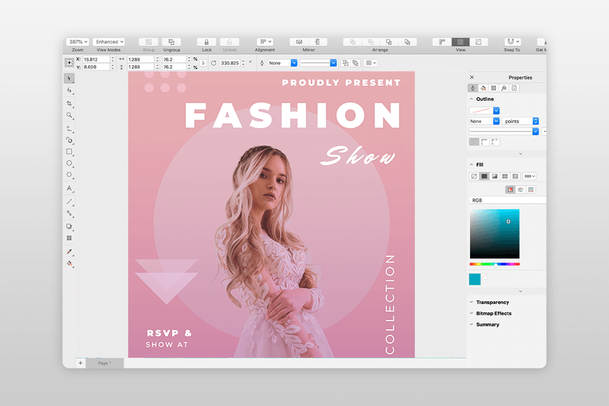Select the Rectangle tool
Image resolution: width=609 pixels, height=406 pixels.
(x=70, y=151)
